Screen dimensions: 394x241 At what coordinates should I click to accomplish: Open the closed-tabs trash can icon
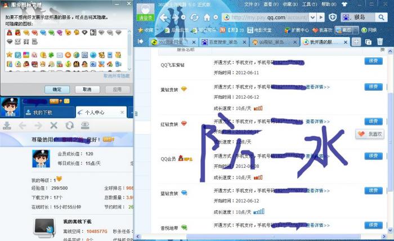(380, 42)
